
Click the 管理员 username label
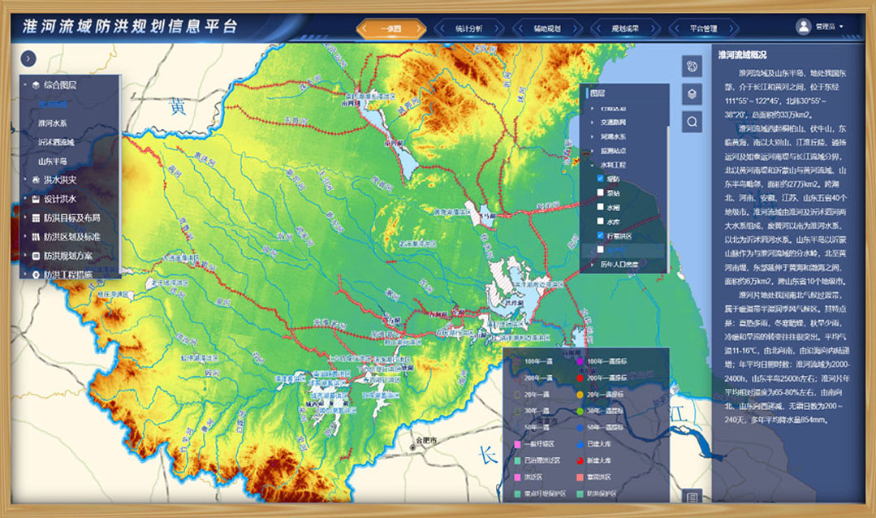click(825, 26)
